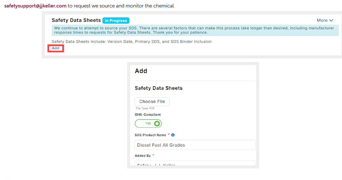Click the Safety Data Sheets form subheading
The width and height of the screenshot is (342, 180).
[x=159, y=88]
